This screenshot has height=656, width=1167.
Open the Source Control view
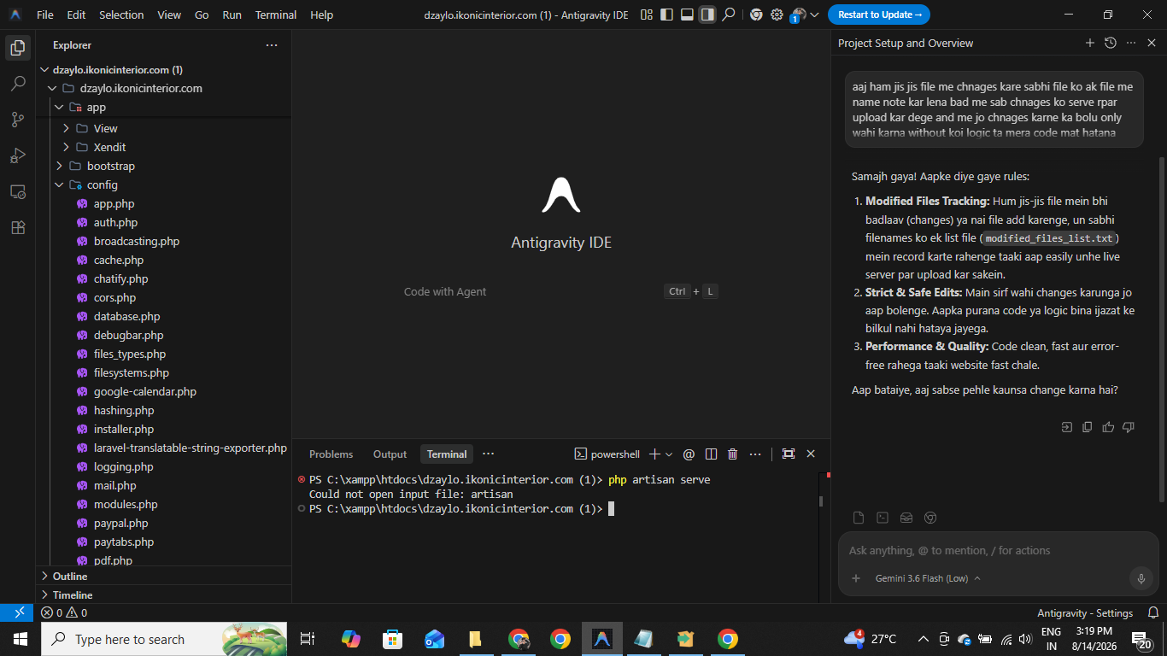[x=17, y=120]
